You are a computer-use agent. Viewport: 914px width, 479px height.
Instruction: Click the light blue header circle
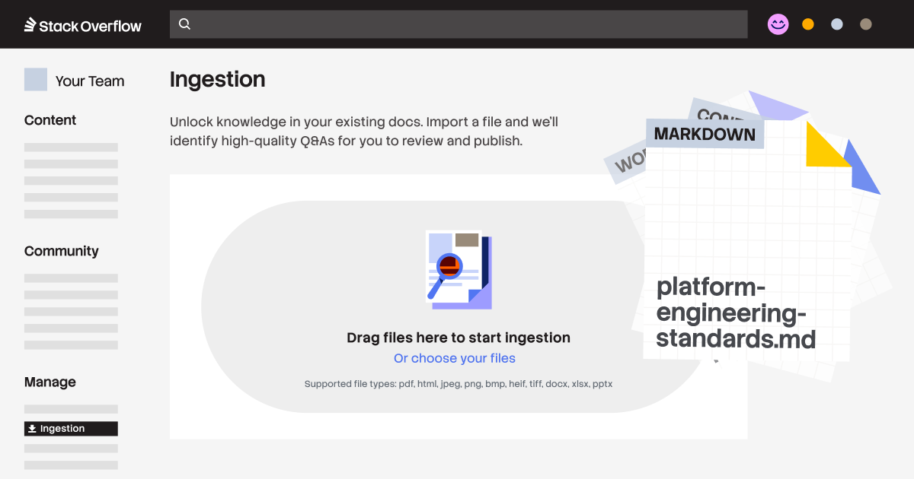(x=837, y=24)
